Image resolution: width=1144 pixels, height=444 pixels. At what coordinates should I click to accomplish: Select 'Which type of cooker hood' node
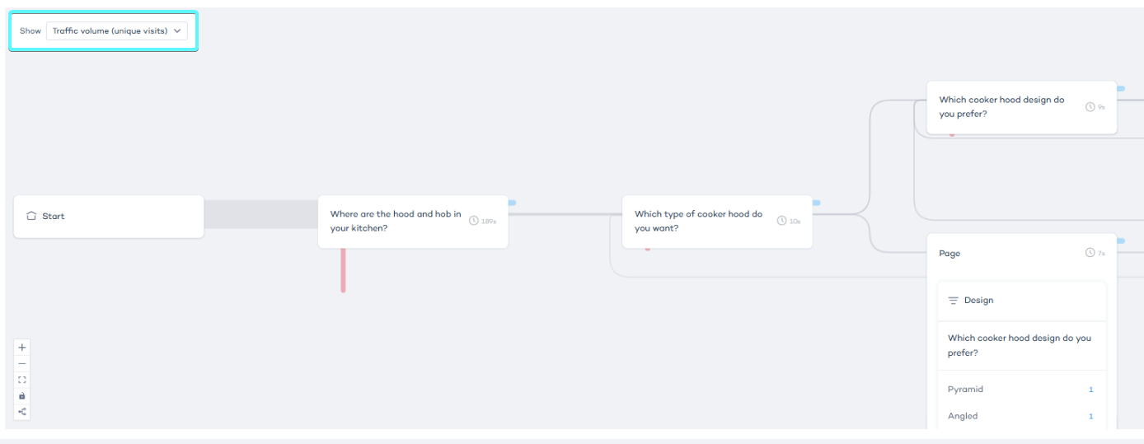(702, 221)
